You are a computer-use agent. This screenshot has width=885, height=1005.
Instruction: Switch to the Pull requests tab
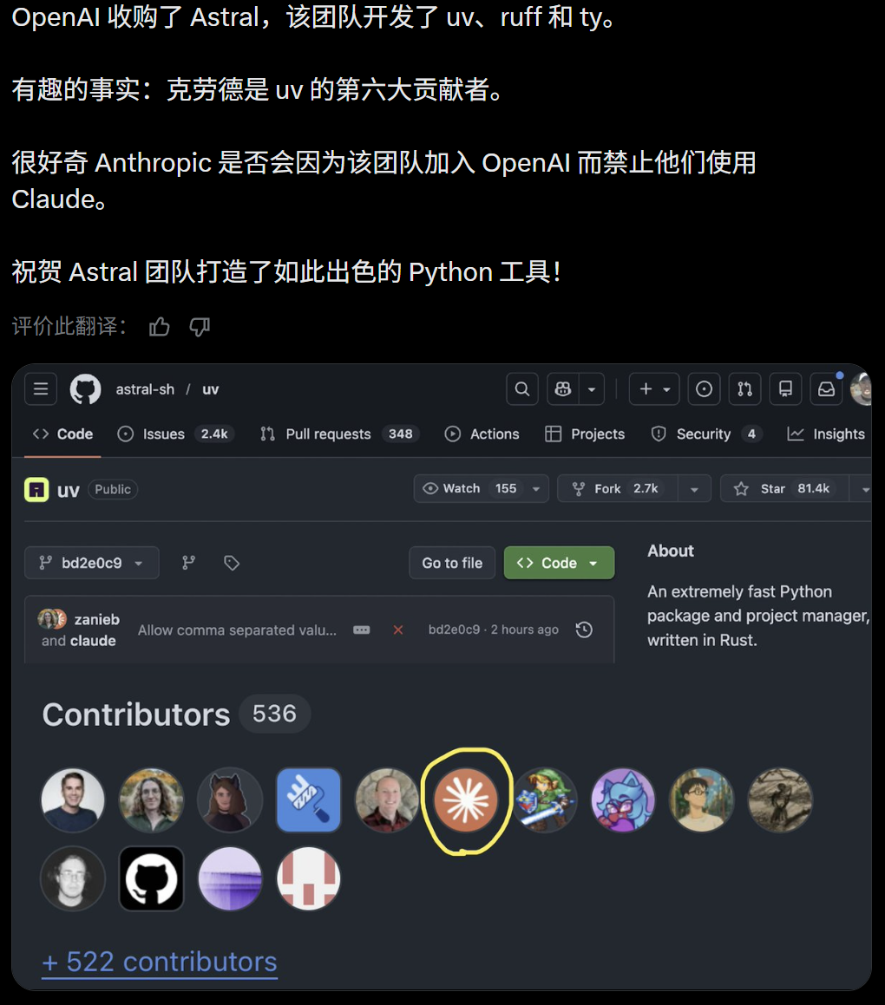tap(340, 434)
